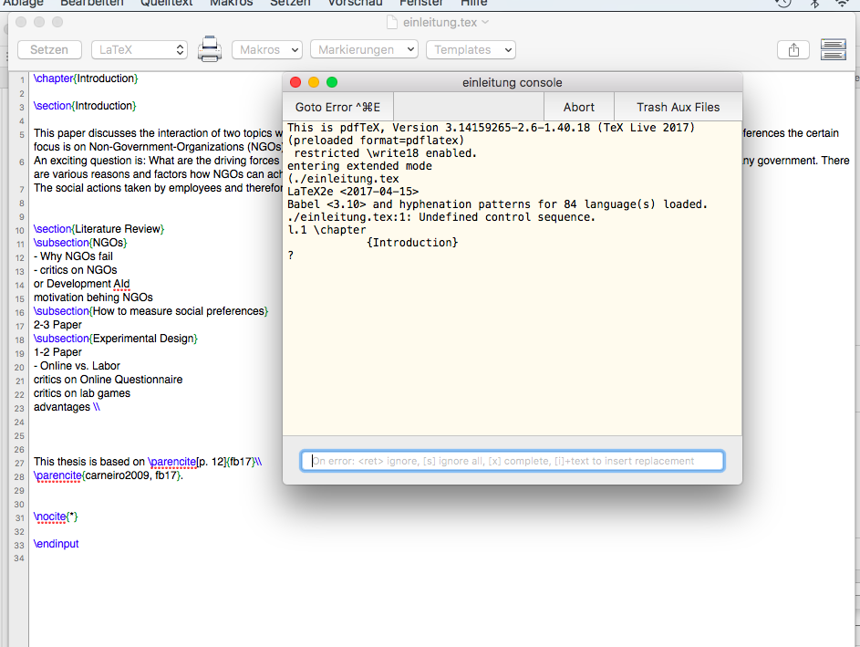Click the \section{Literature Review} line

tap(98, 229)
